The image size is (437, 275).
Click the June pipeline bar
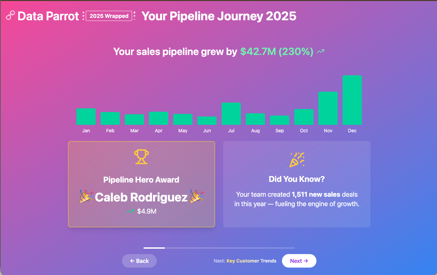207,120
